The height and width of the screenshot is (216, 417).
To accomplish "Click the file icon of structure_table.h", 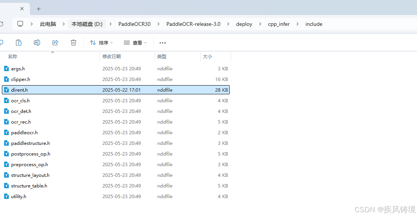I will click(x=6, y=186).
